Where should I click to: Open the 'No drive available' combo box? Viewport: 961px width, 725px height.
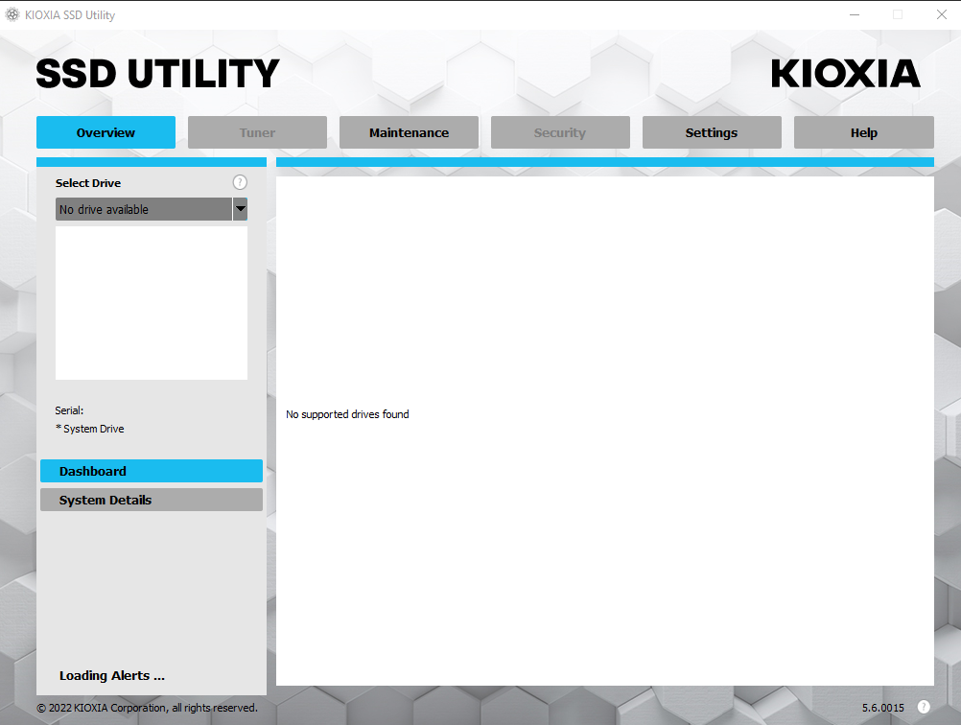(152, 209)
